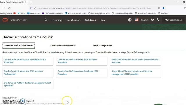The image size is (186, 105).
Task: Switch to the Data Management tab
Action: pos(103,45)
